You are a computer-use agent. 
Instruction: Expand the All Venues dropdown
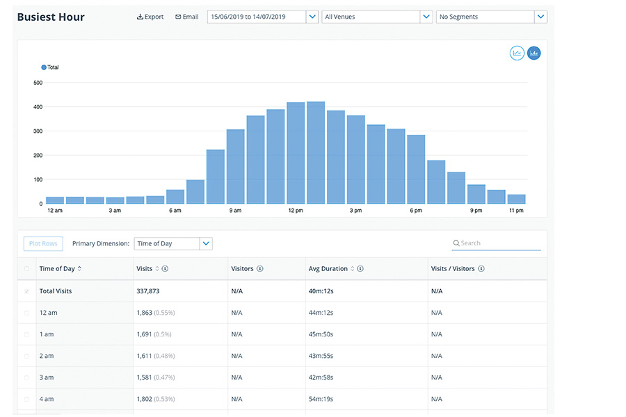coord(426,17)
